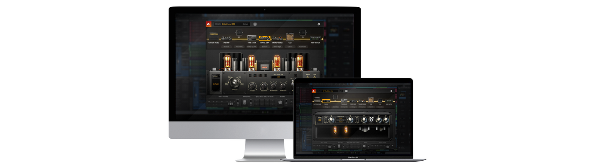Select the Cab module in iMac signal chain

(x=290, y=38)
